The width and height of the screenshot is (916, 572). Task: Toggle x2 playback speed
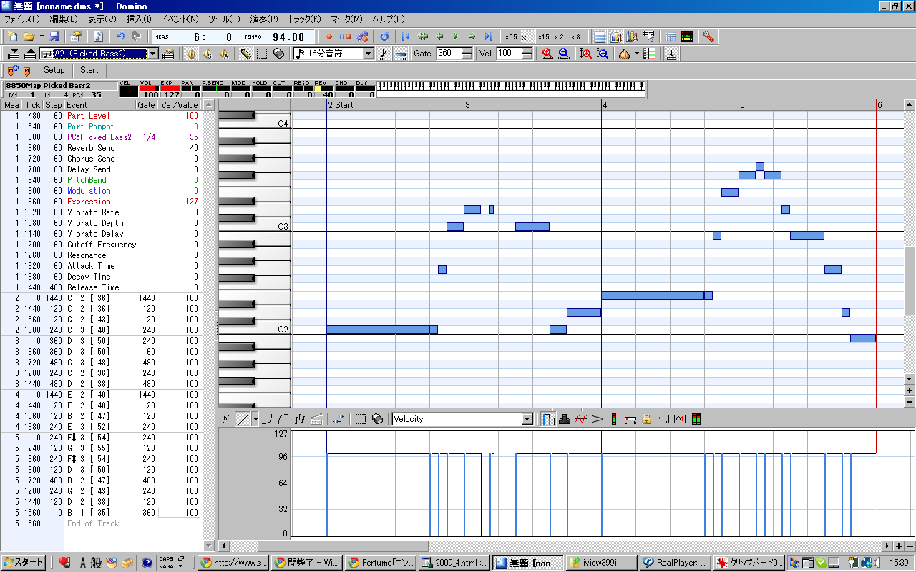click(x=559, y=36)
